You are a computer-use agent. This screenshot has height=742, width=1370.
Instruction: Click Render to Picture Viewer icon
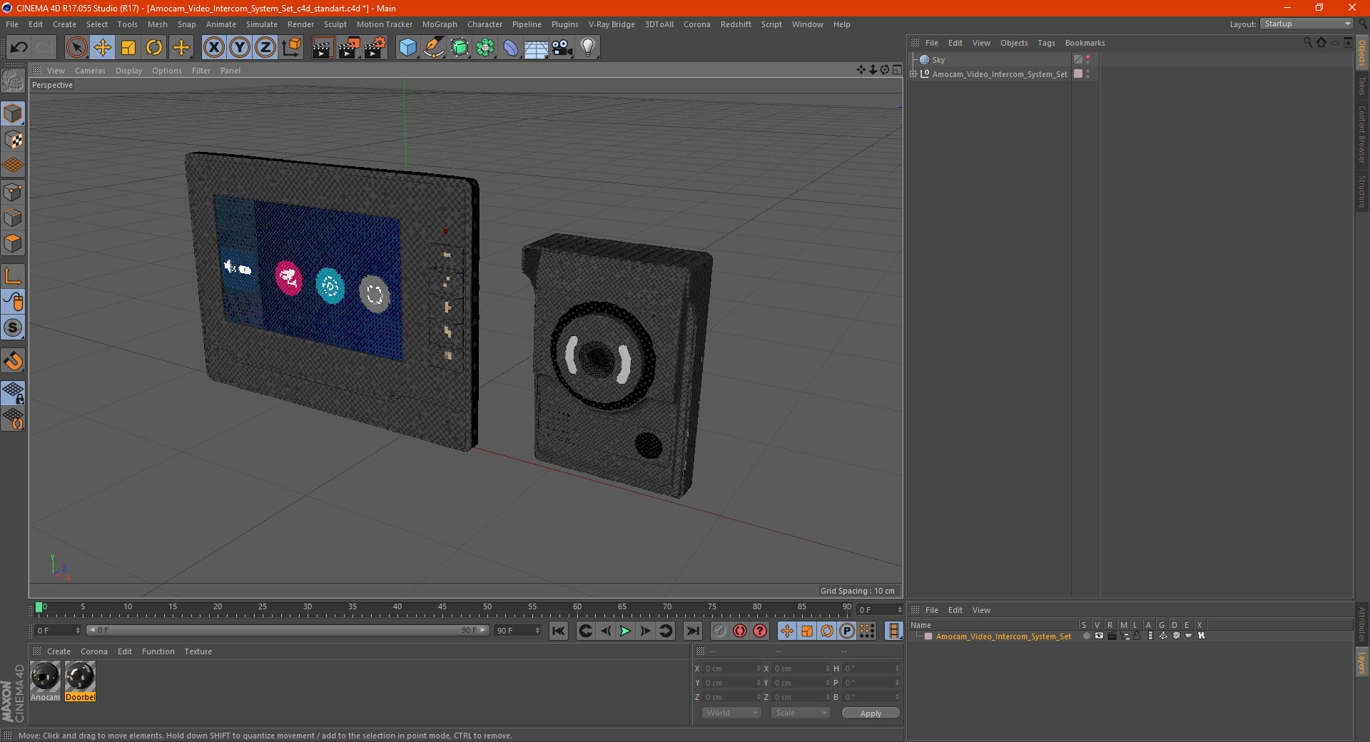coord(349,48)
